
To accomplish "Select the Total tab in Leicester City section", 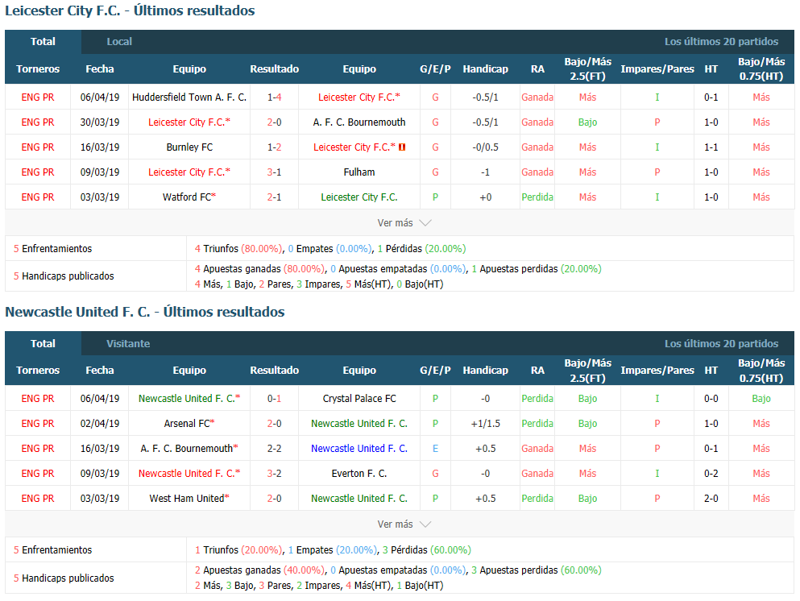I will 43,42.
